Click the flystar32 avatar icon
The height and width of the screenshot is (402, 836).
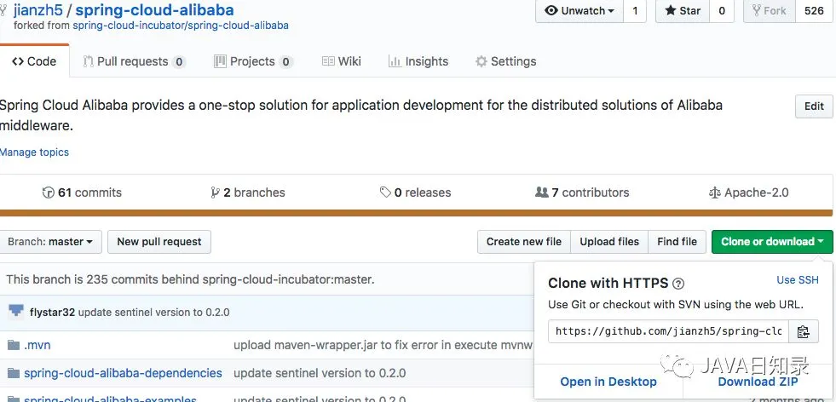click(x=16, y=312)
